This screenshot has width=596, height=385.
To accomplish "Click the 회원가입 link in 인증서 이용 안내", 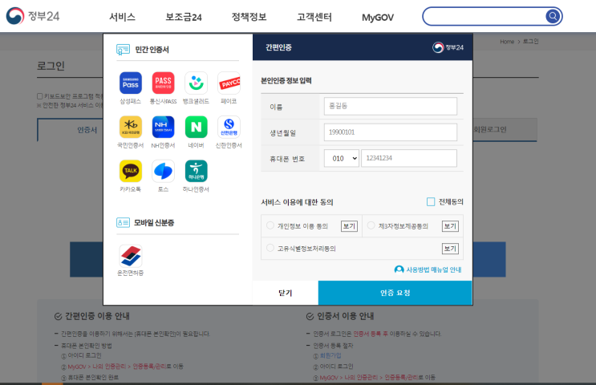I will pos(330,355).
